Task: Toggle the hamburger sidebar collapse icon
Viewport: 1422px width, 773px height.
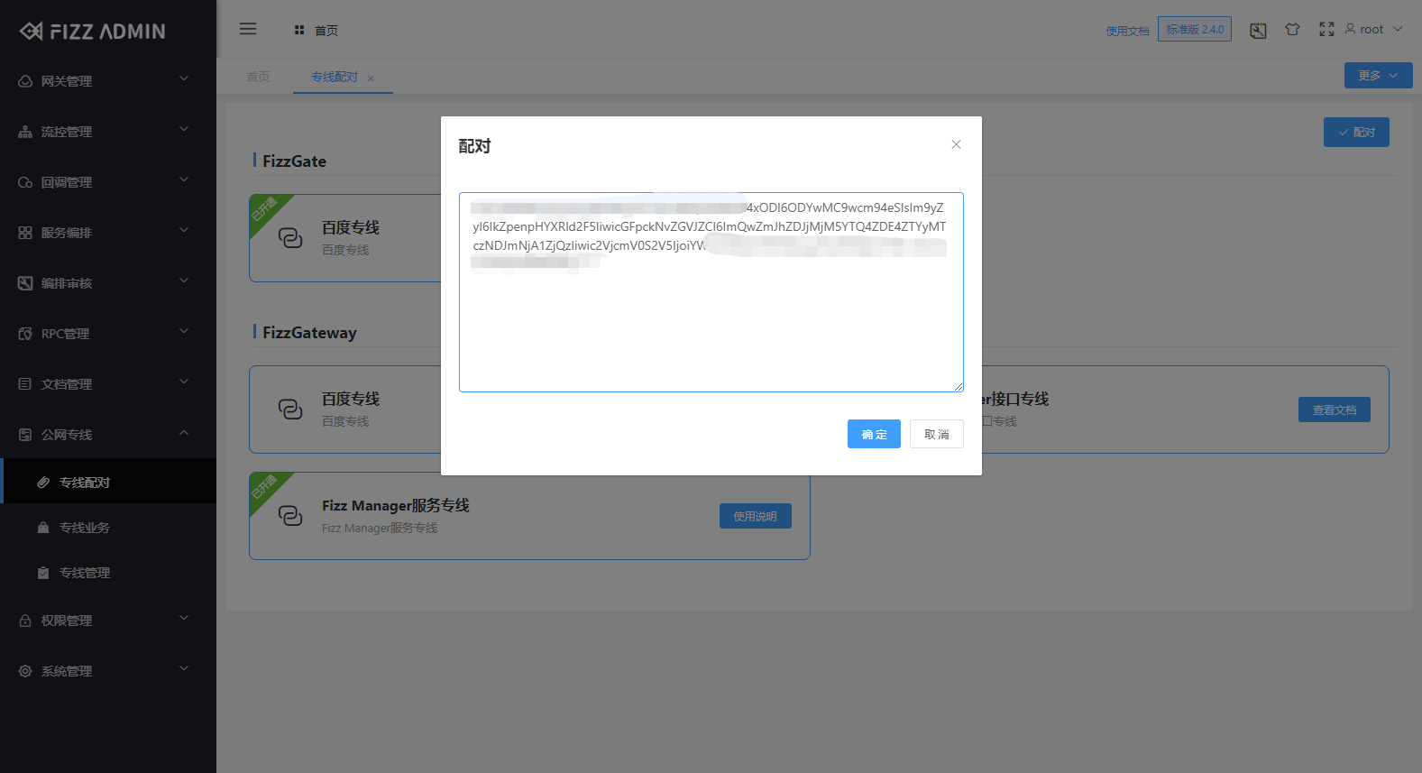Action: tap(248, 29)
